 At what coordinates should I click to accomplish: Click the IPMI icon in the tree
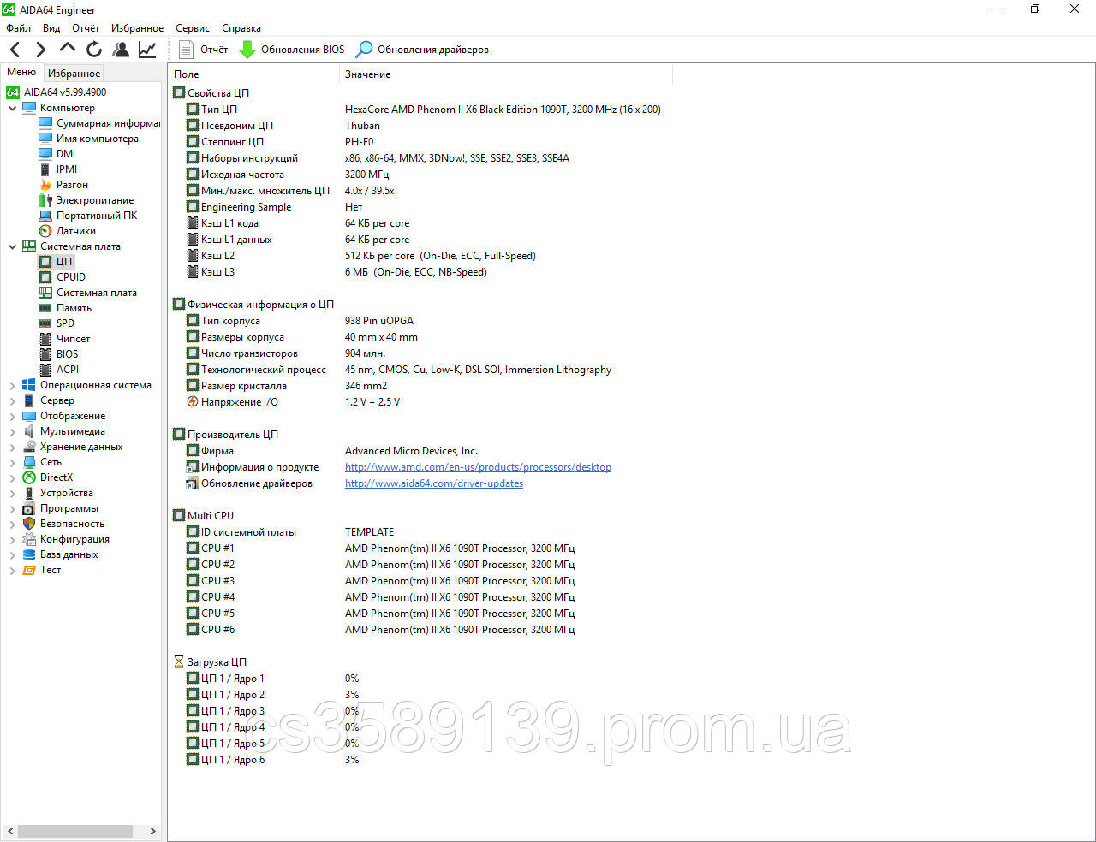[45, 169]
